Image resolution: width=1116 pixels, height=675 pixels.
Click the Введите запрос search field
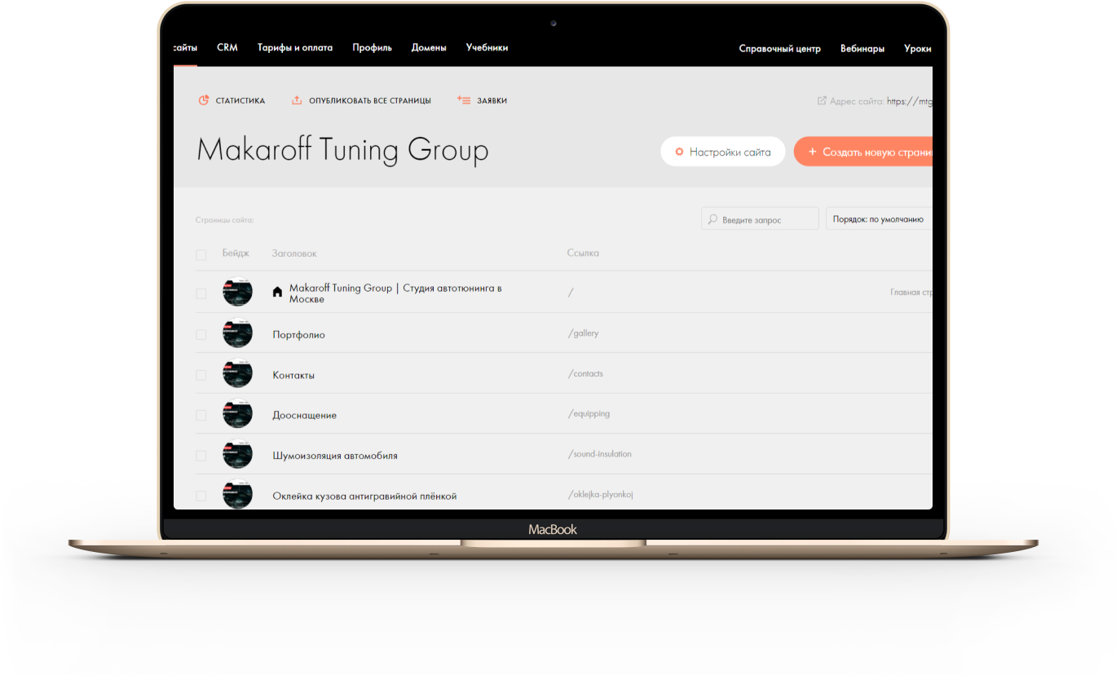760,218
